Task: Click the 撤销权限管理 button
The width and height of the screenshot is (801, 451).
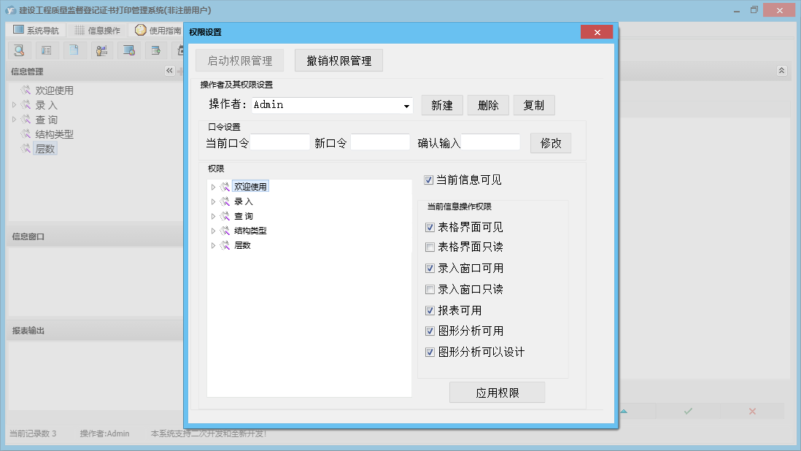Action: [338, 61]
